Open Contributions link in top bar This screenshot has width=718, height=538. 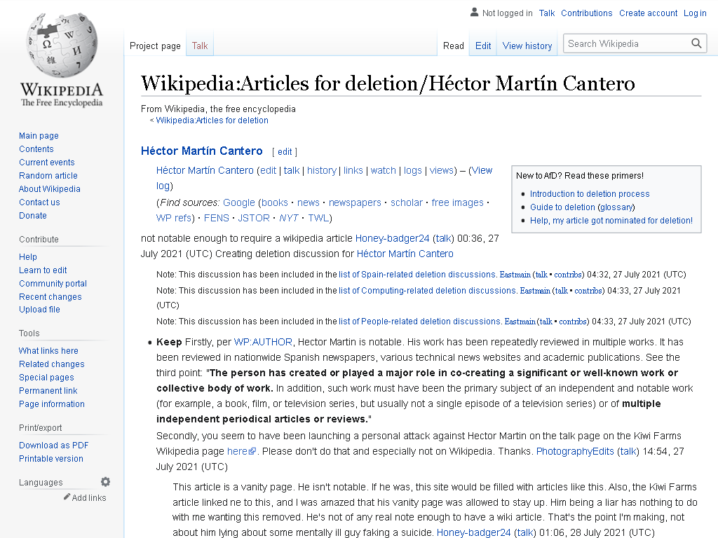587,13
